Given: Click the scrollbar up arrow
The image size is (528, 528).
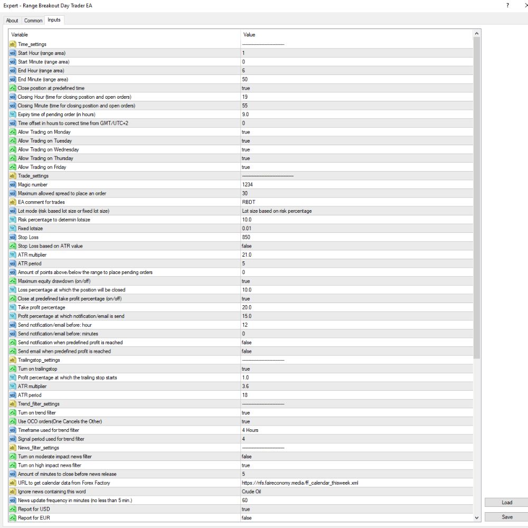Looking at the screenshot, I should coord(476,33).
